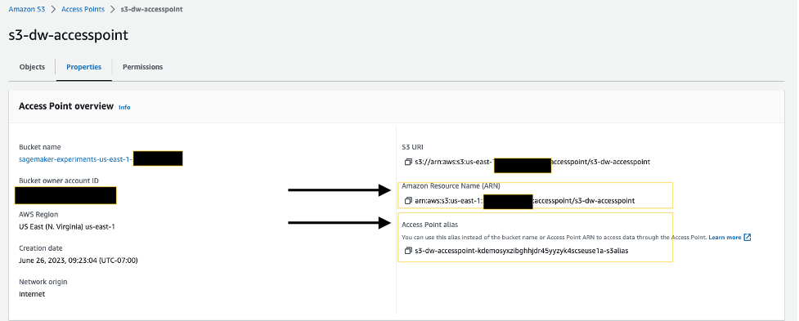Click the AWS Region label
This screenshot has width=799, height=321.
[38, 214]
